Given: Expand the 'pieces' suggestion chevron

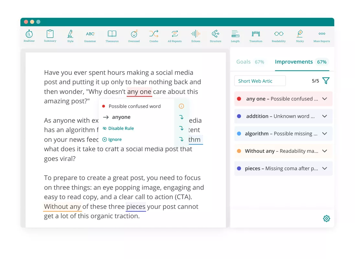Looking at the screenshot, I should click(325, 169).
